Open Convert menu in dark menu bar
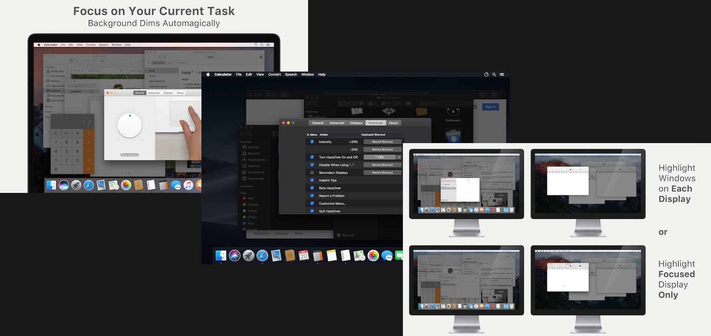Screen dimensions: 711x336 pyautogui.click(x=275, y=74)
